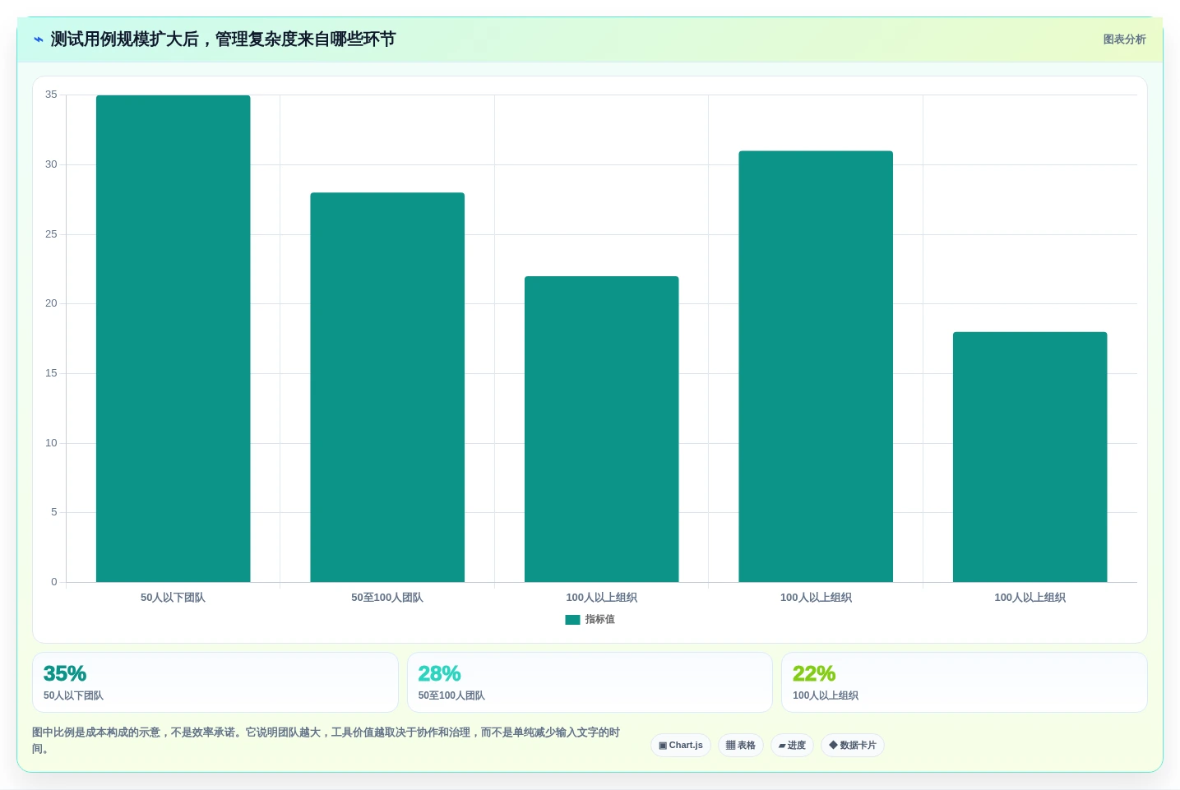Click the chart title 测试用例规模扩大后
The width and height of the screenshot is (1180, 790).
click(x=224, y=39)
